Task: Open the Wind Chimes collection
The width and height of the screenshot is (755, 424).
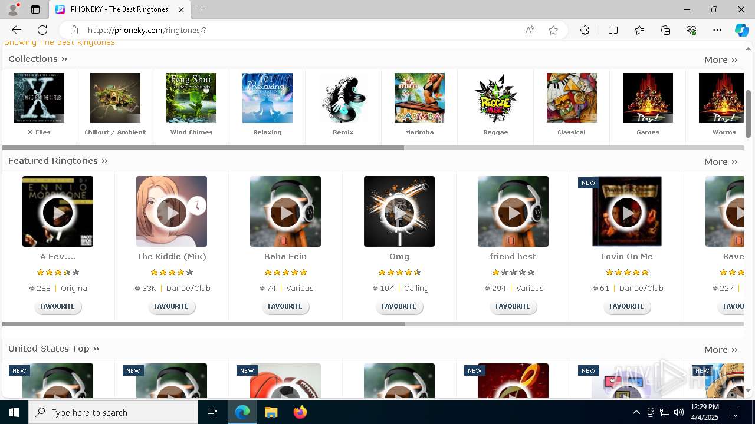Action: coord(191,98)
